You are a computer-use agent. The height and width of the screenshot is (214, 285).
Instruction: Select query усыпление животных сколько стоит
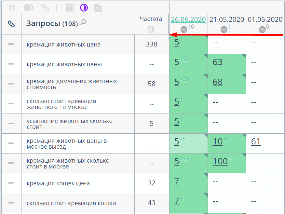tap(70, 124)
